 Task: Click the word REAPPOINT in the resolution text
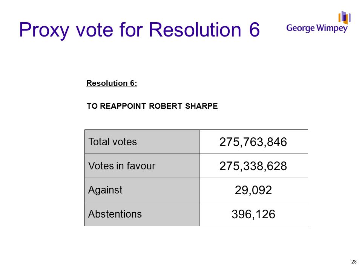tap(123, 106)
